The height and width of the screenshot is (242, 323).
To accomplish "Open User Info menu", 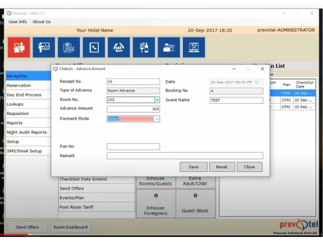I will tap(17, 22).
